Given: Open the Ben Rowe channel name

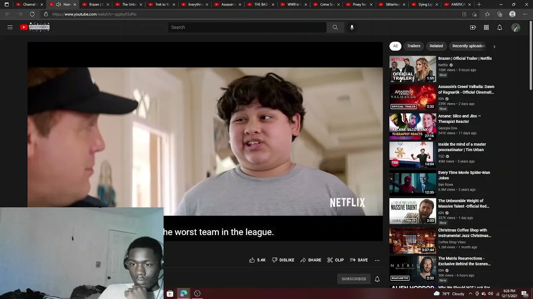Looking at the screenshot, I should 446,184.
